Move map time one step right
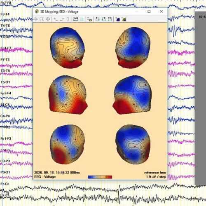The height and width of the screenshot is (206, 206). click(103, 19)
